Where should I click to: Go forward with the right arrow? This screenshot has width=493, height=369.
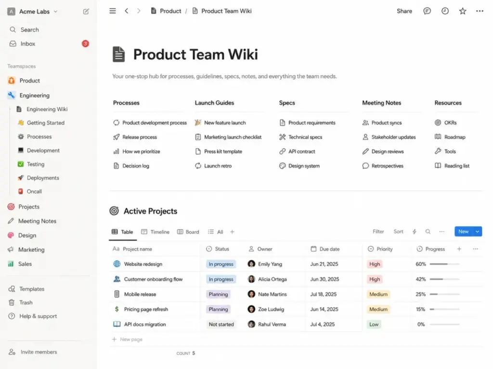(139, 11)
